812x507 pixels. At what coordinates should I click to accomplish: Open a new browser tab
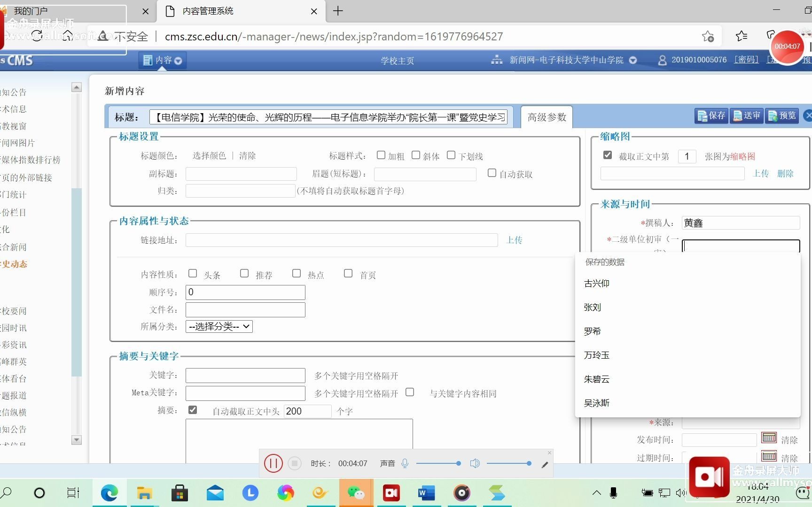(338, 11)
